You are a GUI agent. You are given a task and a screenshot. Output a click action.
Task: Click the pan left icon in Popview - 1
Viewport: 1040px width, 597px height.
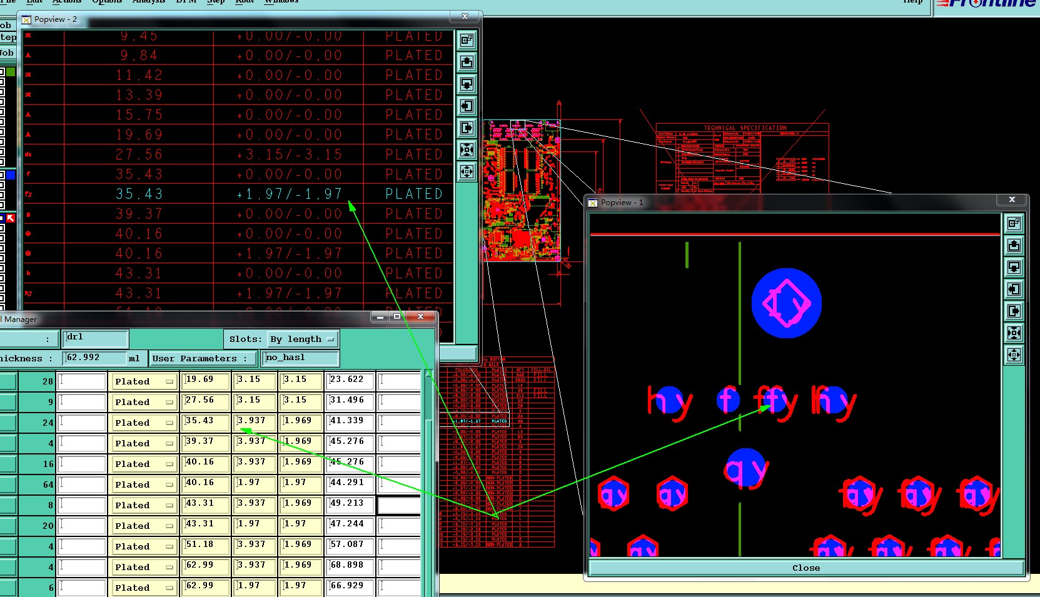tap(1014, 289)
